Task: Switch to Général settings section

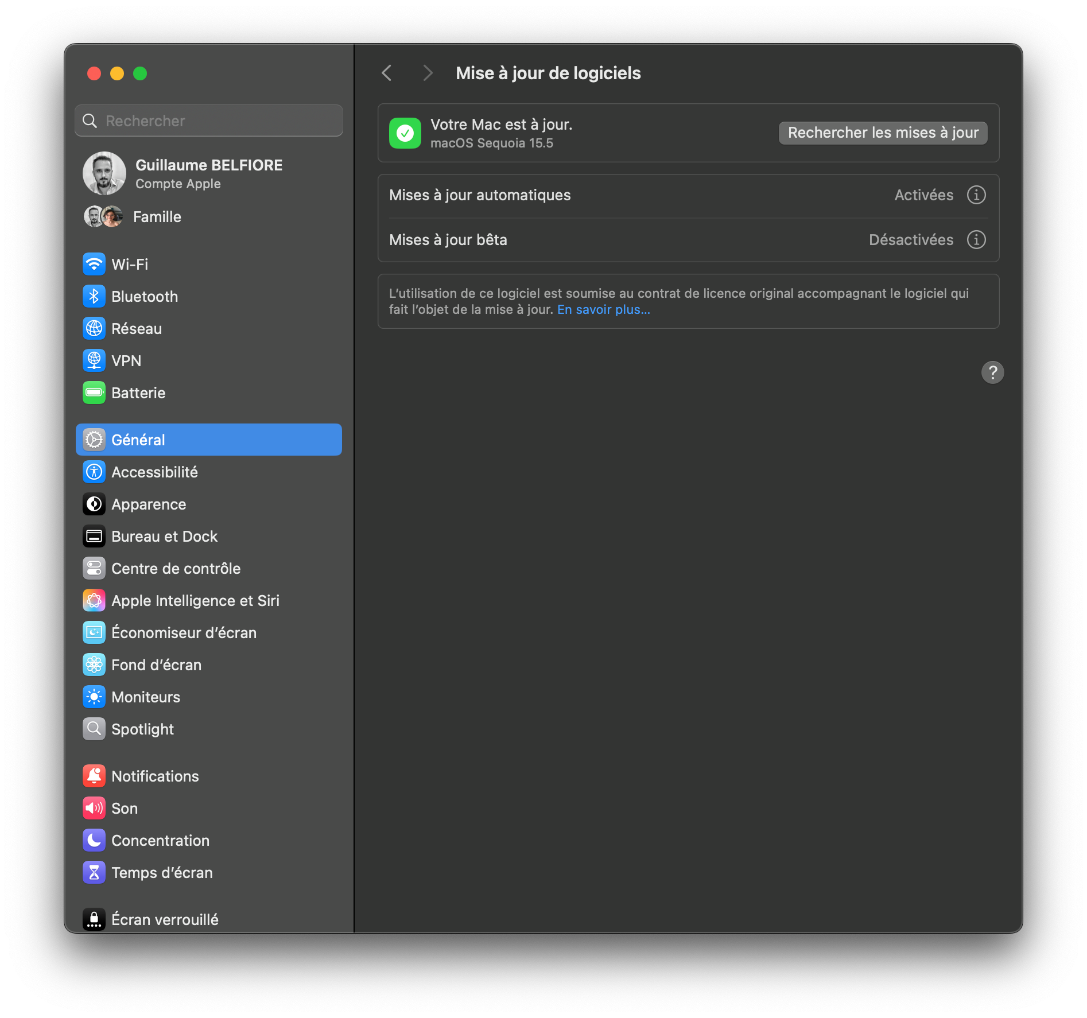Action: pos(137,440)
